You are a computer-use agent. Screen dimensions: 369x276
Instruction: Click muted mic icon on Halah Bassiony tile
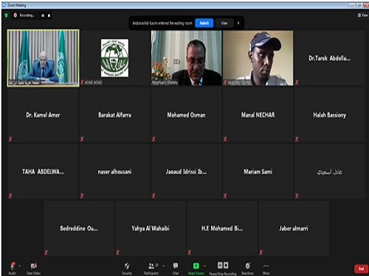point(297,139)
